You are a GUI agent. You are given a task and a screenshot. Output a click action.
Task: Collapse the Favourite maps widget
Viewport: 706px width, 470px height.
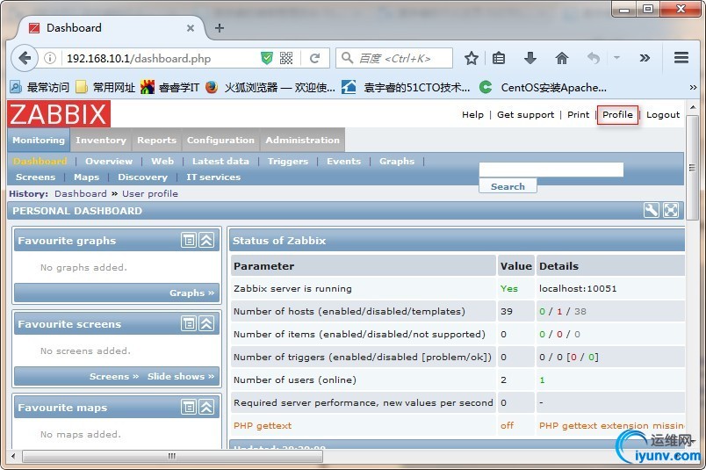pos(206,407)
